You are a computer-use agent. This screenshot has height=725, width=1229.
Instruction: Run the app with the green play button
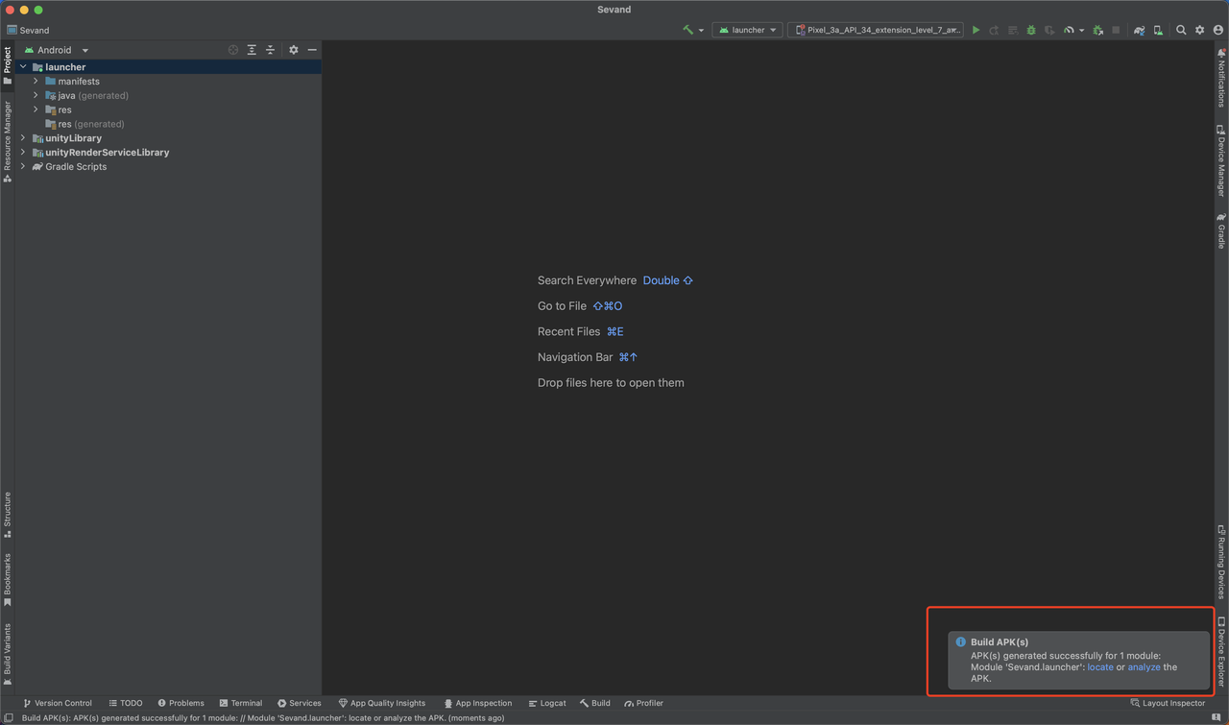click(x=976, y=30)
